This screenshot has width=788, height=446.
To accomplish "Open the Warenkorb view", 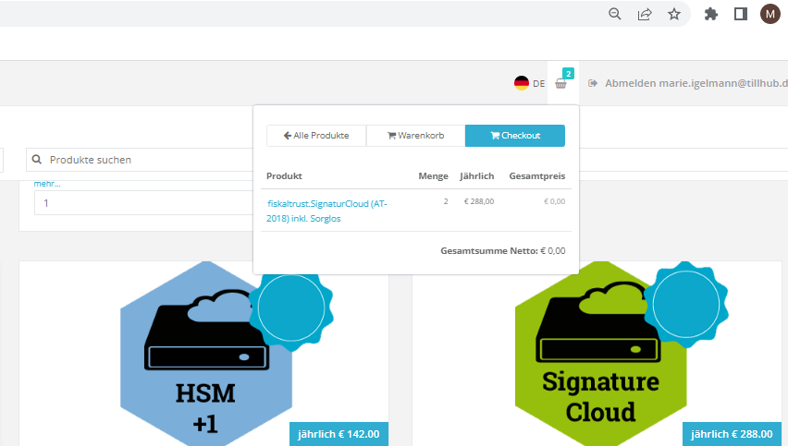I will (415, 136).
